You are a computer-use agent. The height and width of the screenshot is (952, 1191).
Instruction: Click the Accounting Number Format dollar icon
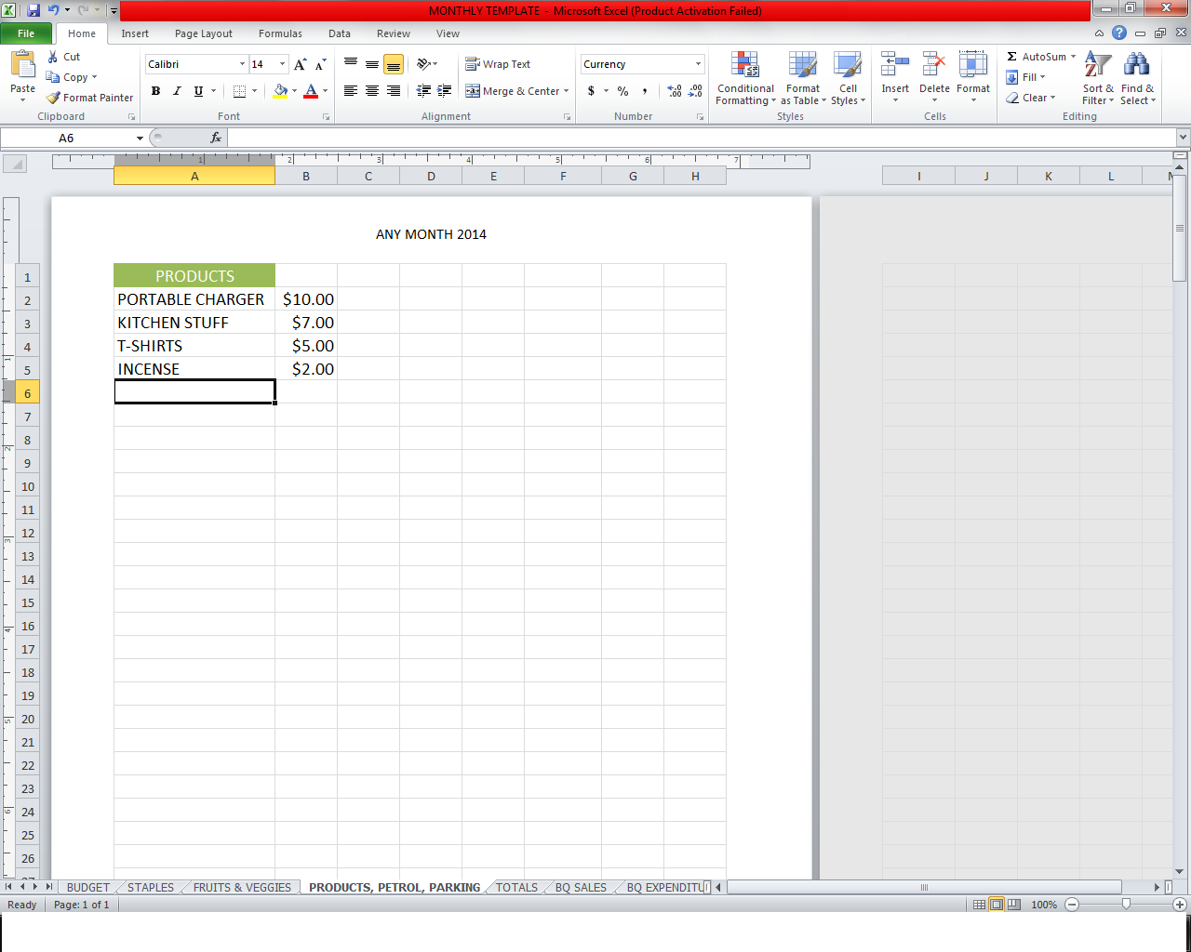tap(591, 91)
